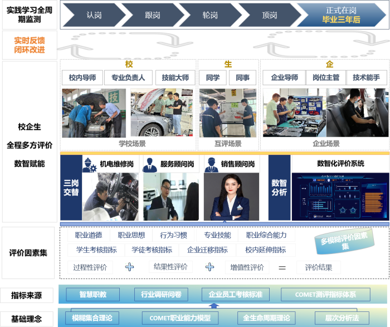Click the 岗位主管 box
Image resolution: width=390 pixels, height=327 pixels.
point(326,78)
